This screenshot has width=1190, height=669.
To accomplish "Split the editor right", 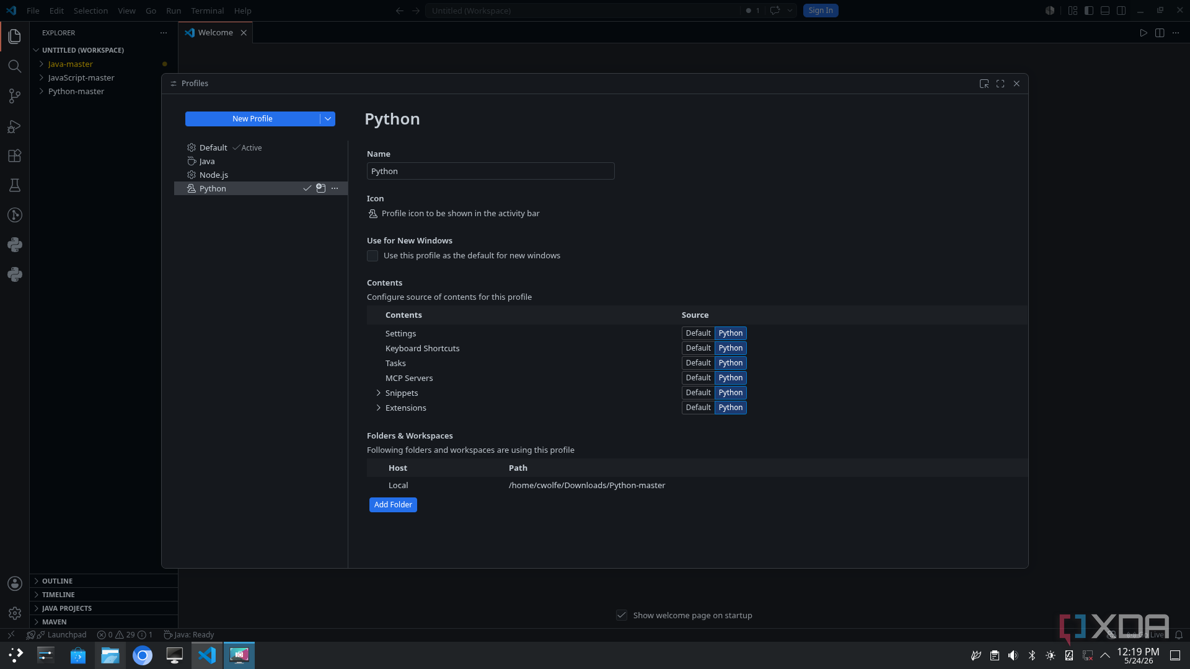I will tap(1160, 33).
